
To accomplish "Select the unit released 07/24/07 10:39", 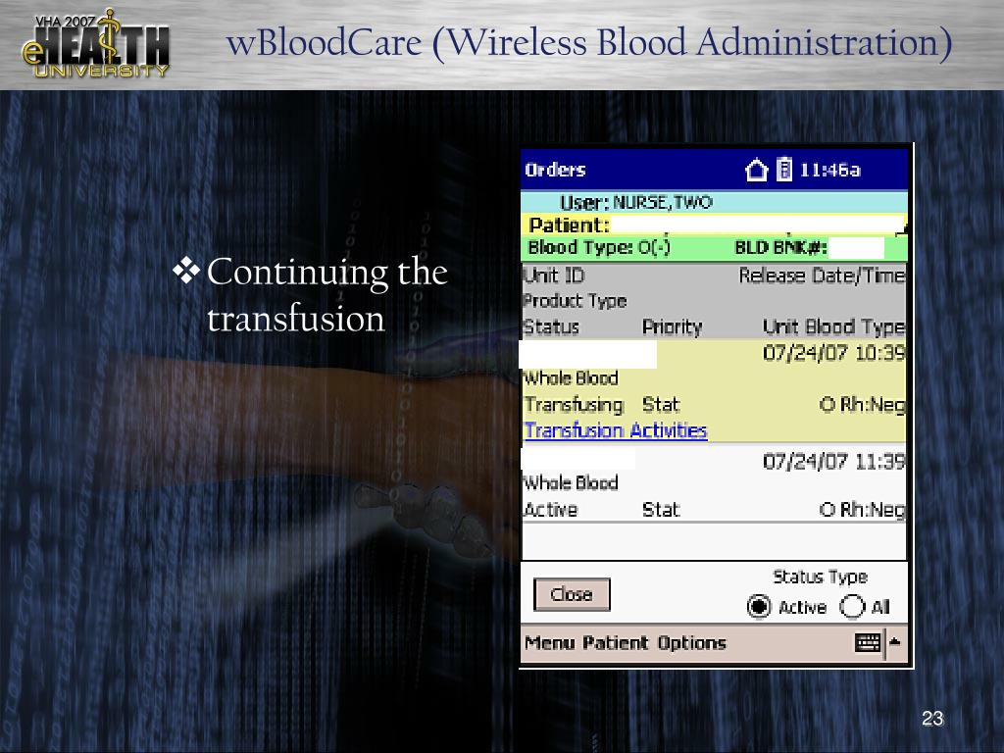I will [714, 390].
